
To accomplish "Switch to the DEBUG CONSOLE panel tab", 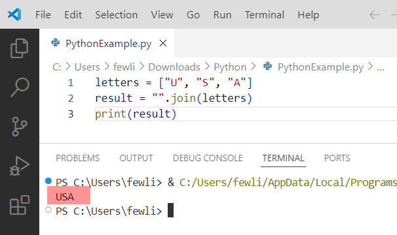I will [208, 158].
